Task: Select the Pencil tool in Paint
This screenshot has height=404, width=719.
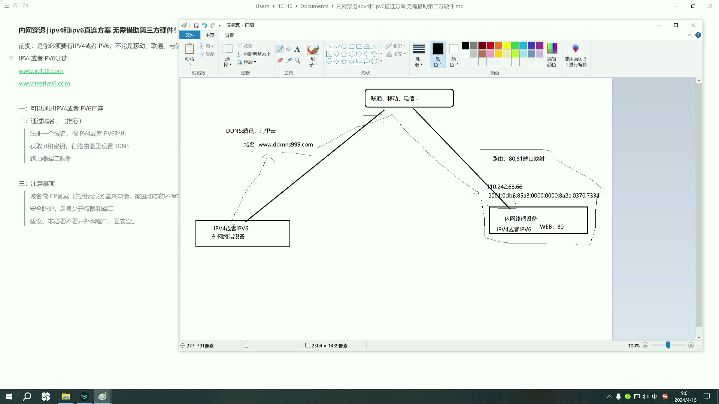Action: (280, 49)
